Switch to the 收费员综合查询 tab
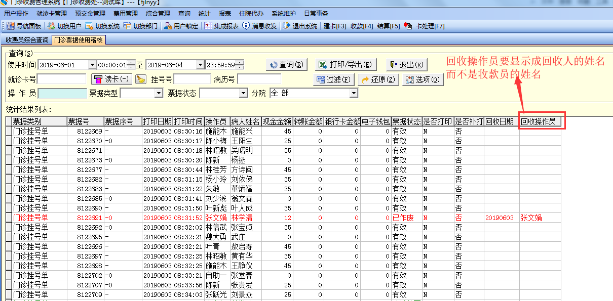Screen dimensions: 613x301 27,40
